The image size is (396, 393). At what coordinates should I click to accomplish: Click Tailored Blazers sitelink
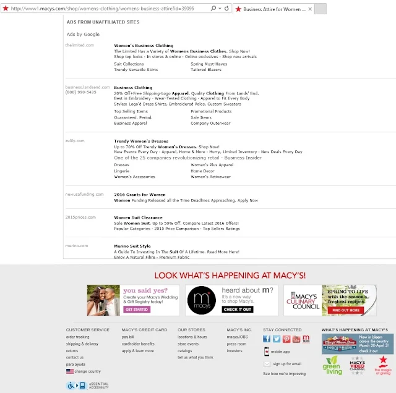pyautogui.click(x=206, y=70)
